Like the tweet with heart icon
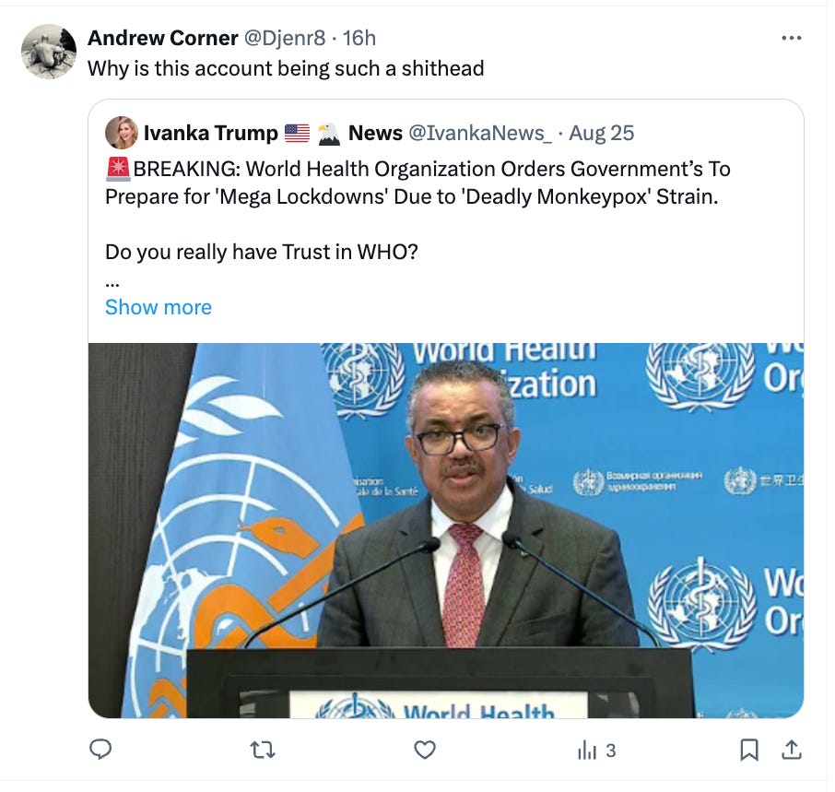The height and width of the screenshot is (792, 835). [425, 750]
